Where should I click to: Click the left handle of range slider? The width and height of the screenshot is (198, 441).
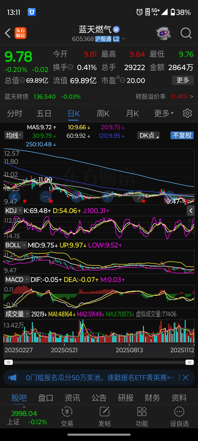tap(8, 362)
